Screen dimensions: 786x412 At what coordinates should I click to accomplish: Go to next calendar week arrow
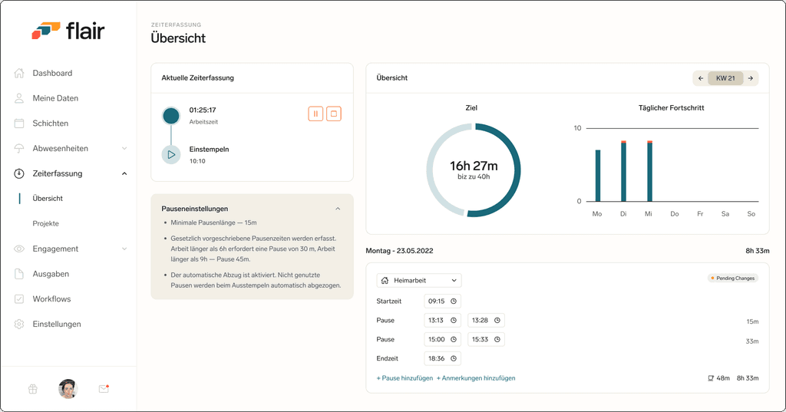point(751,78)
